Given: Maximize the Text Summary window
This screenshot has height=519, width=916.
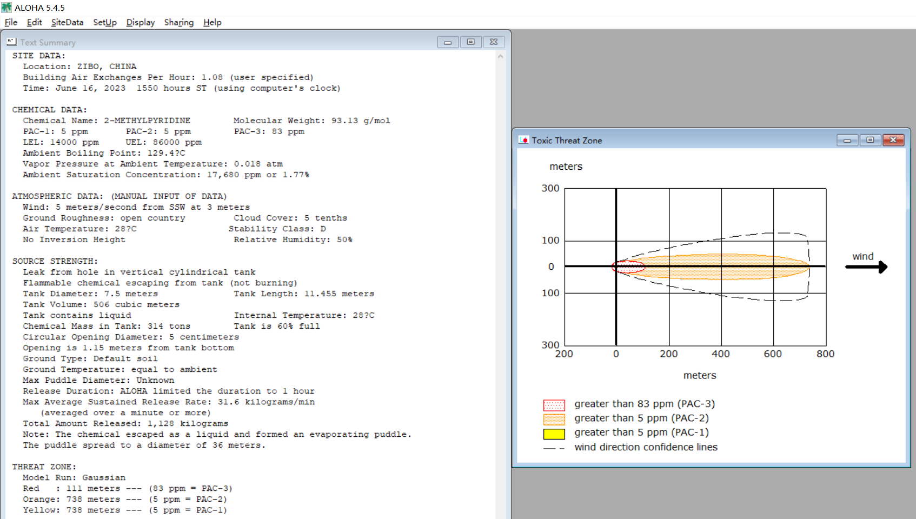Looking at the screenshot, I should (470, 42).
